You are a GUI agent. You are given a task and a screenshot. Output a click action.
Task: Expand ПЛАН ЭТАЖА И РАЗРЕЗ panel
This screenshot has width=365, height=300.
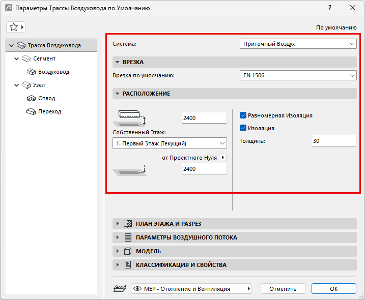[x=234, y=224]
